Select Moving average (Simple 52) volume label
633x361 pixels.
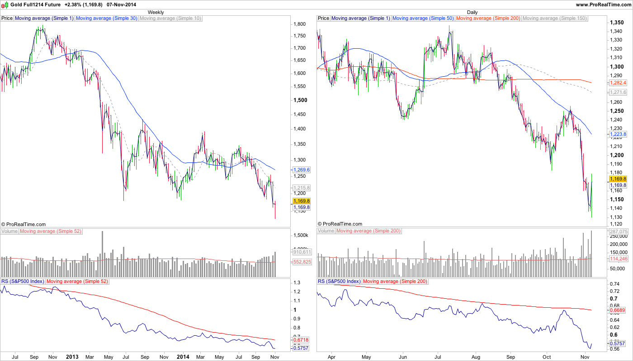[x=51, y=231]
